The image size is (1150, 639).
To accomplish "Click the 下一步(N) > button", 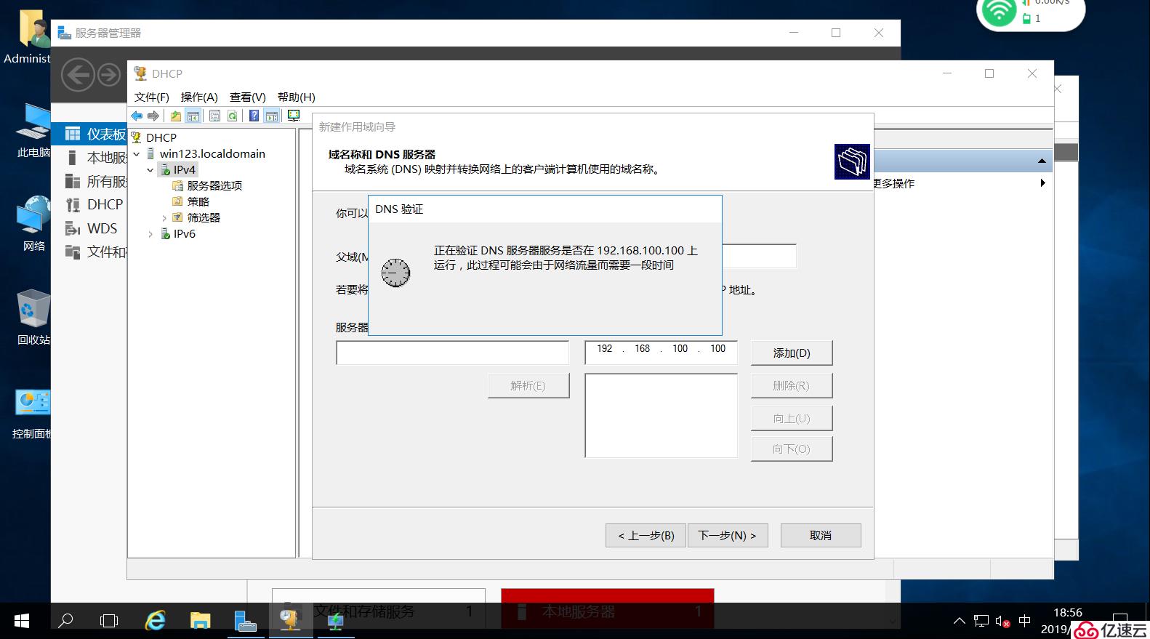I will pos(728,535).
